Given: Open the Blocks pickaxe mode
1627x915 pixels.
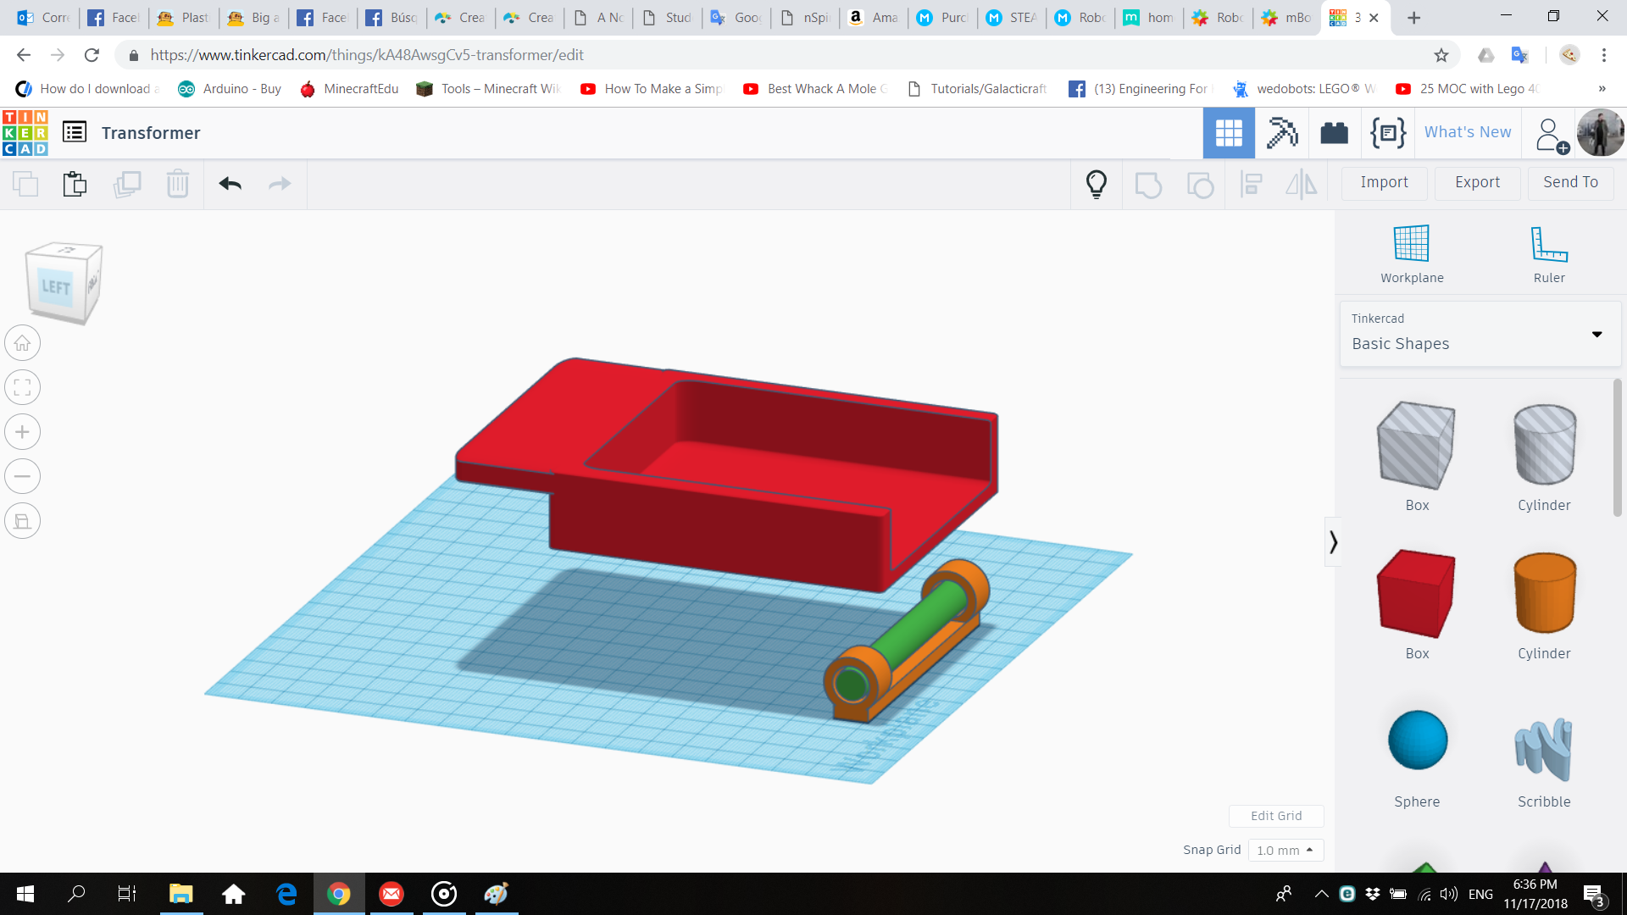Looking at the screenshot, I should (x=1281, y=133).
